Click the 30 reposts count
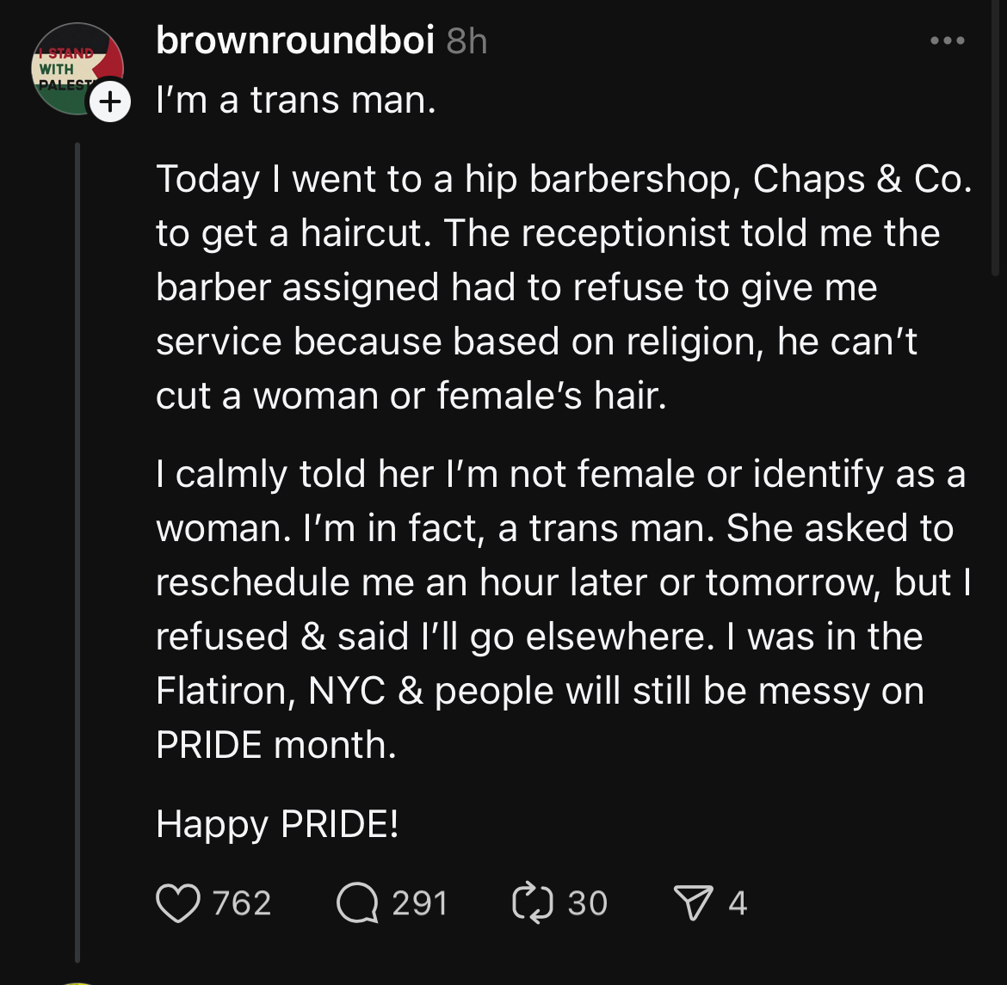This screenshot has height=985, width=1007. pos(588,902)
